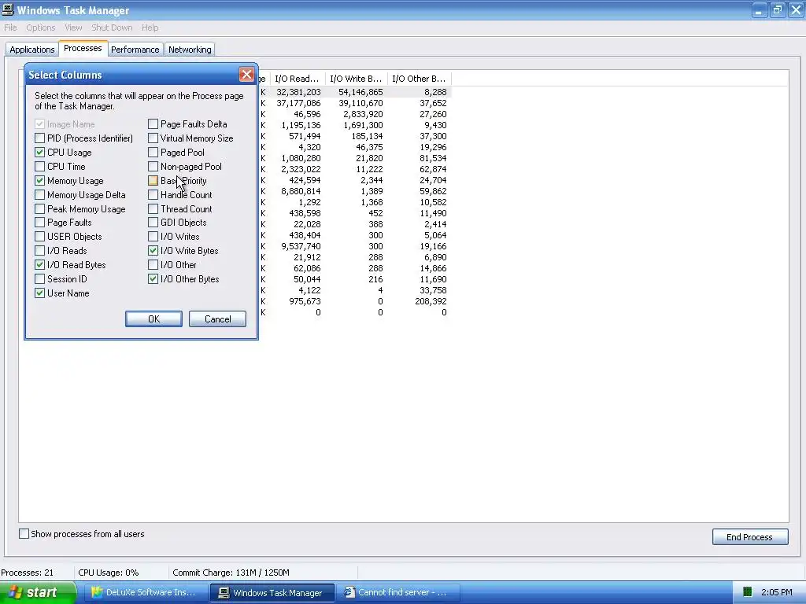Switch to Cannot find server taskbar window
This screenshot has width=806, height=604.
397,592
